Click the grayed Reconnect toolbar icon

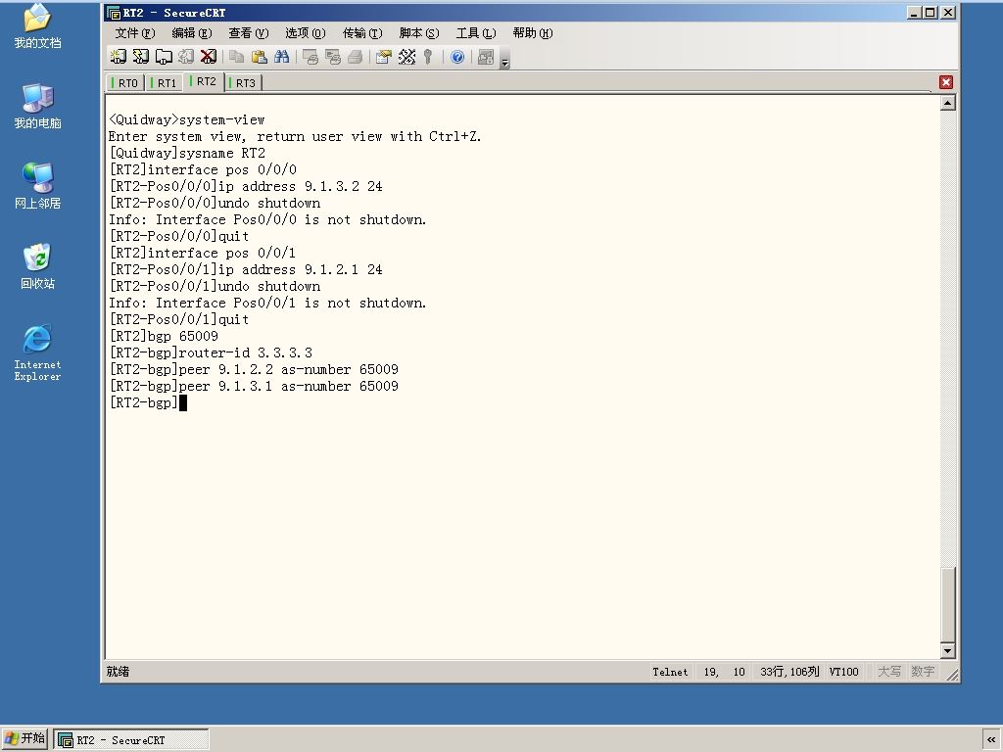[x=186, y=57]
